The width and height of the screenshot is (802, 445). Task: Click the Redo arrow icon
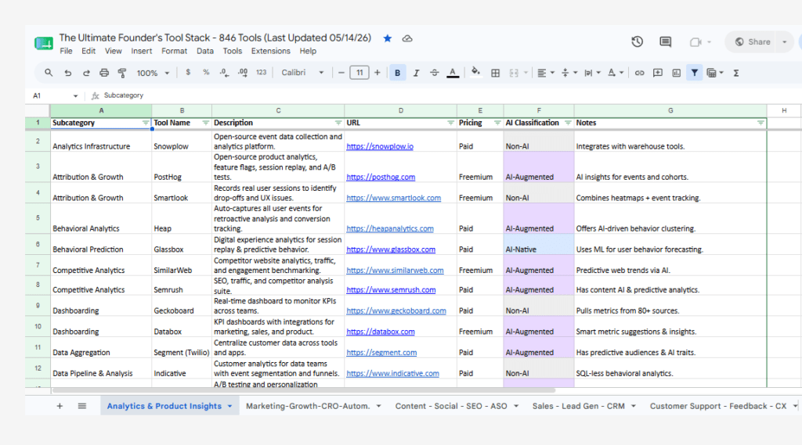[x=86, y=73]
